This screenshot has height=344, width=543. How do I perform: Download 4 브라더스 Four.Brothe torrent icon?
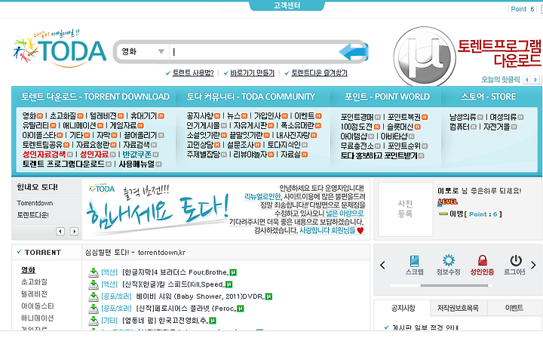[x=94, y=272]
